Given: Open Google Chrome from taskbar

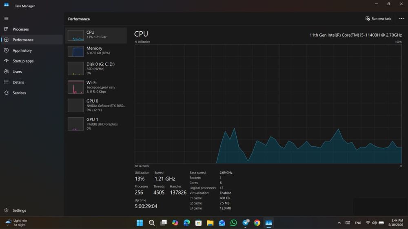Looking at the screenshot, I should (257, 223).
